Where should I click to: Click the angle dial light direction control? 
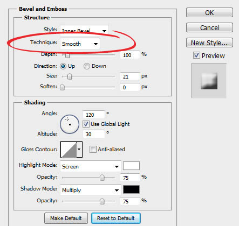(x=70, y=124)
